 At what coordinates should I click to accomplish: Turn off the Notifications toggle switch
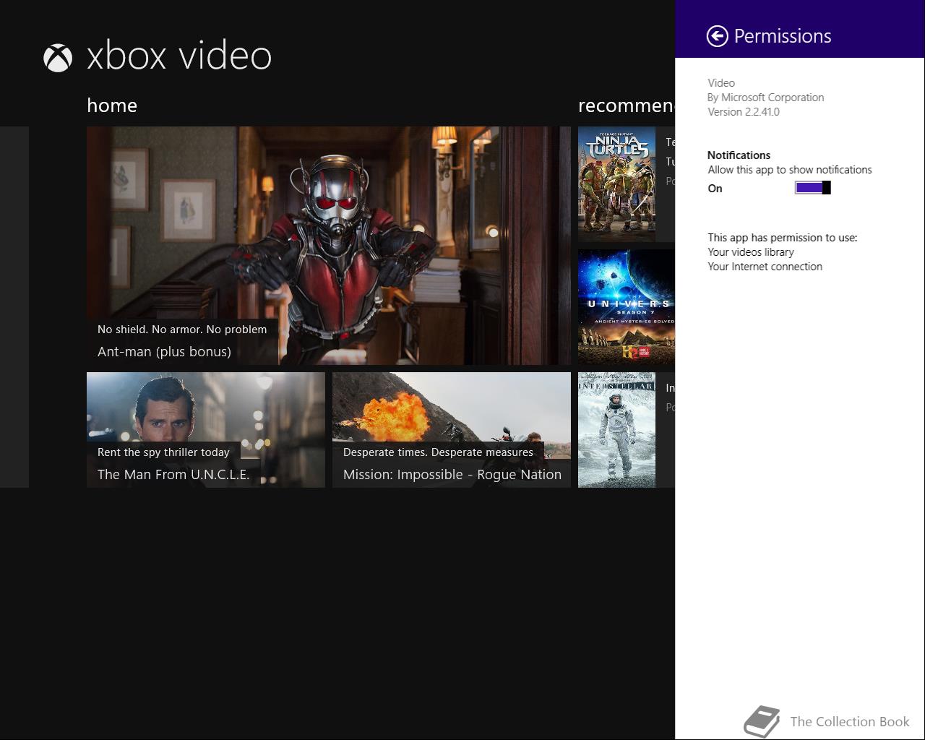point(813,188)
